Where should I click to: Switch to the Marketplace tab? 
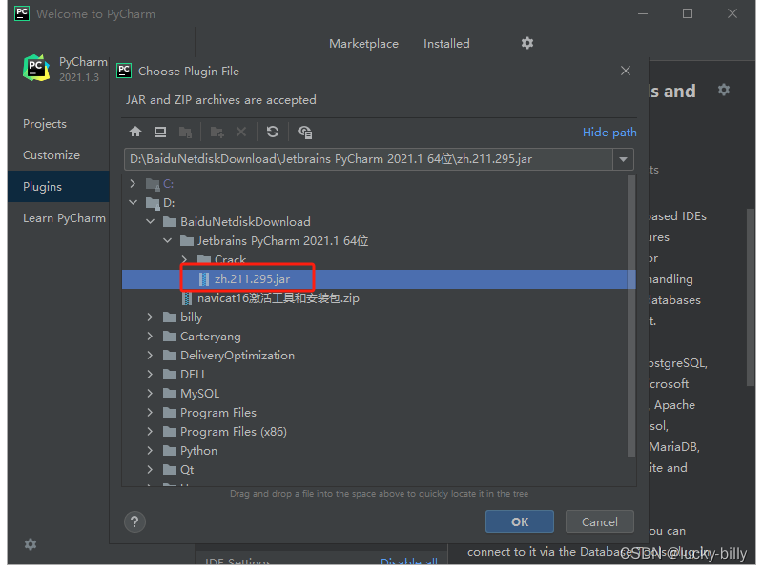pos(363,44)
